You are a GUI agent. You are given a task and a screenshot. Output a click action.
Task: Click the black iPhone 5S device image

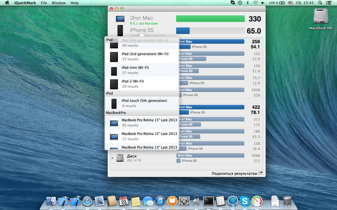pos(120,30)
